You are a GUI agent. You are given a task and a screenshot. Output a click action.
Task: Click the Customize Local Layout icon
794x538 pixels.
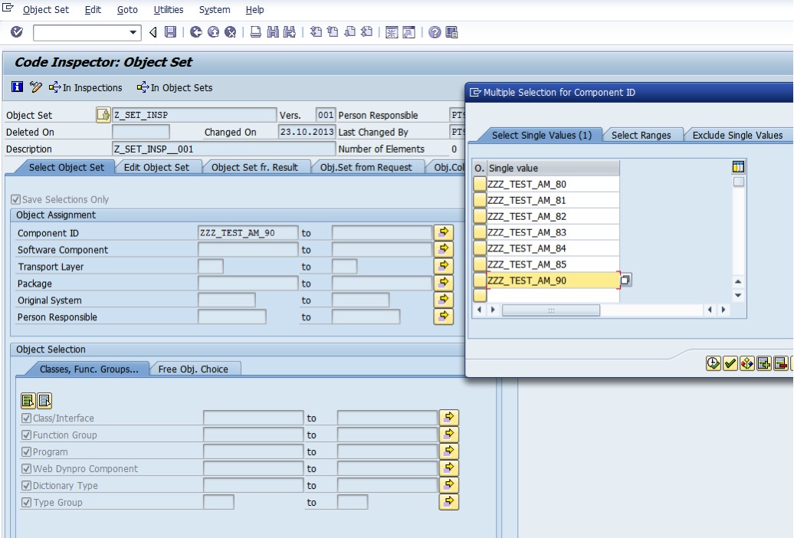click(451, 32)
